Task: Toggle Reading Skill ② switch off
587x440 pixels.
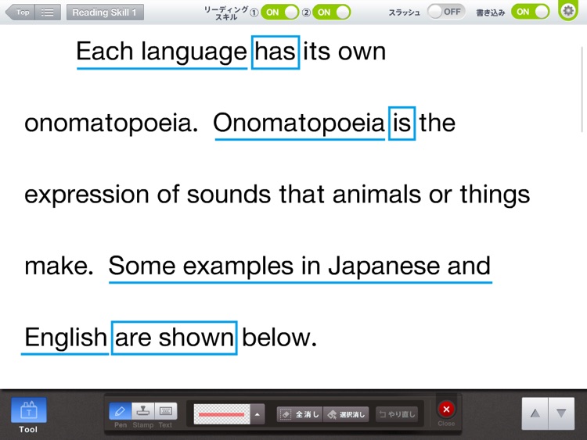Action: click(331, 12)
